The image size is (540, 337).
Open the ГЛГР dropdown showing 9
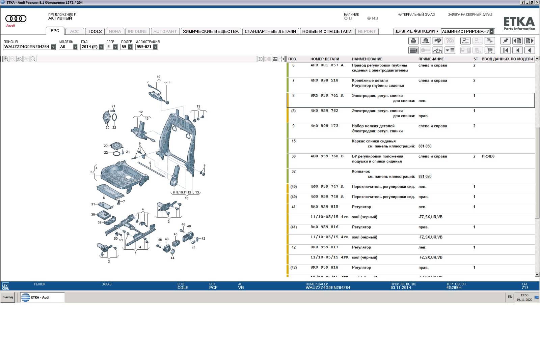coord(115,47)
